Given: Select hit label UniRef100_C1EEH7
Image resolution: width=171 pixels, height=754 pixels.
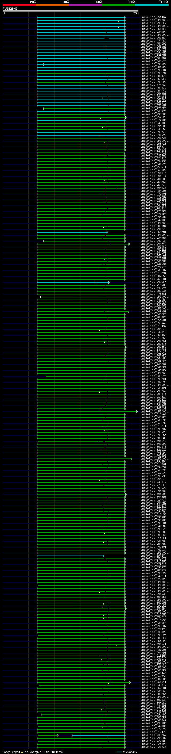Looking at the screenshot, I should tap(153, 656).
